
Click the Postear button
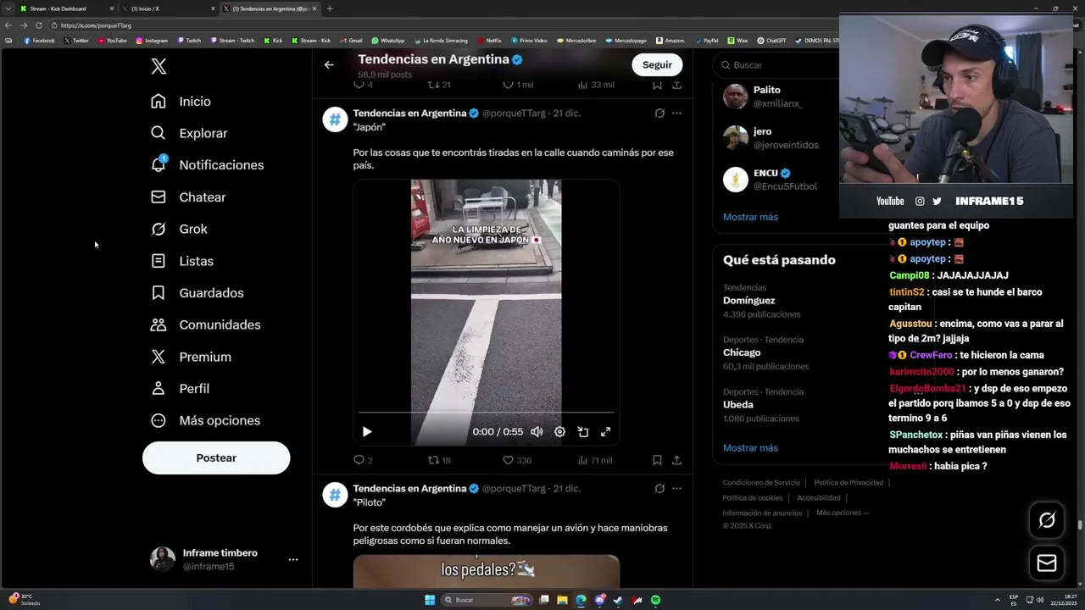point(216,457)
